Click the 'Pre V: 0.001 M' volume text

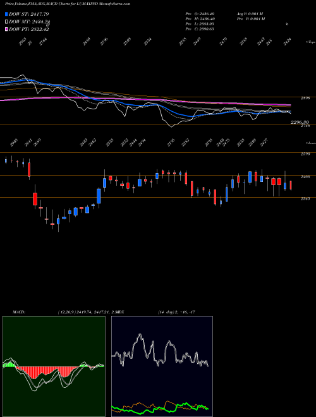point(251,19)
